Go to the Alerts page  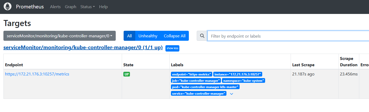[55, 7]
